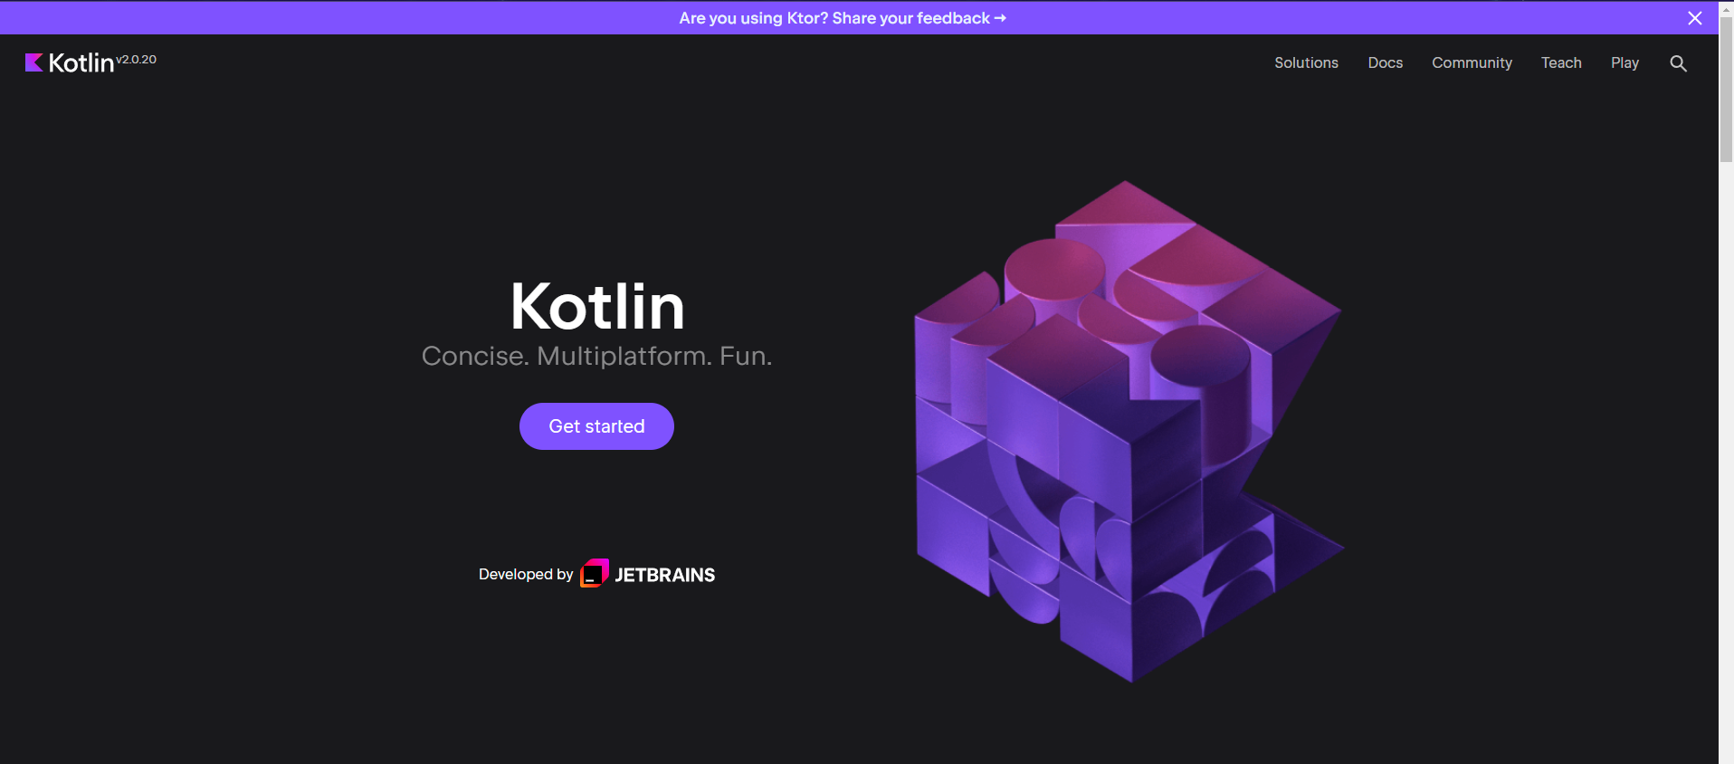Click the large Kotlin heading
Image resolution: width=1734 pixels, height=764 pixels.
coord(597,306)
